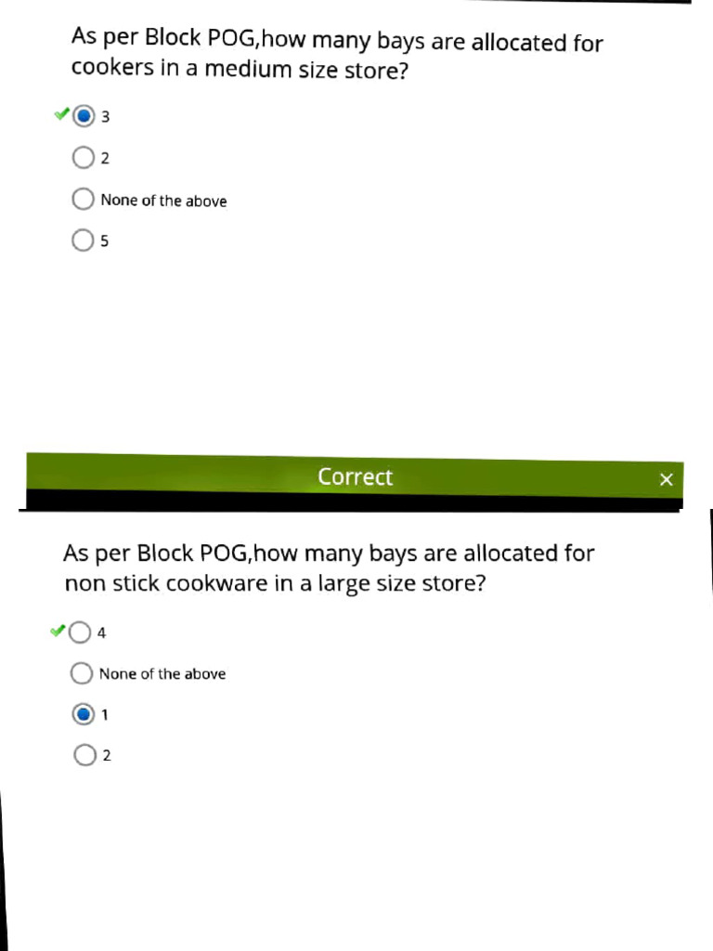Image resolution: width=713 pixels, height=951 pixels.
Task: Click 'None of the above' label text under non stick question
Action: 162,674
